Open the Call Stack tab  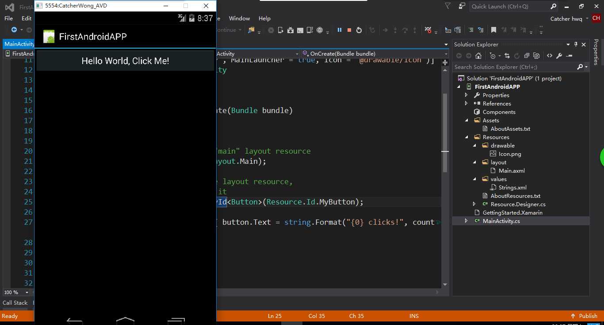15,302
